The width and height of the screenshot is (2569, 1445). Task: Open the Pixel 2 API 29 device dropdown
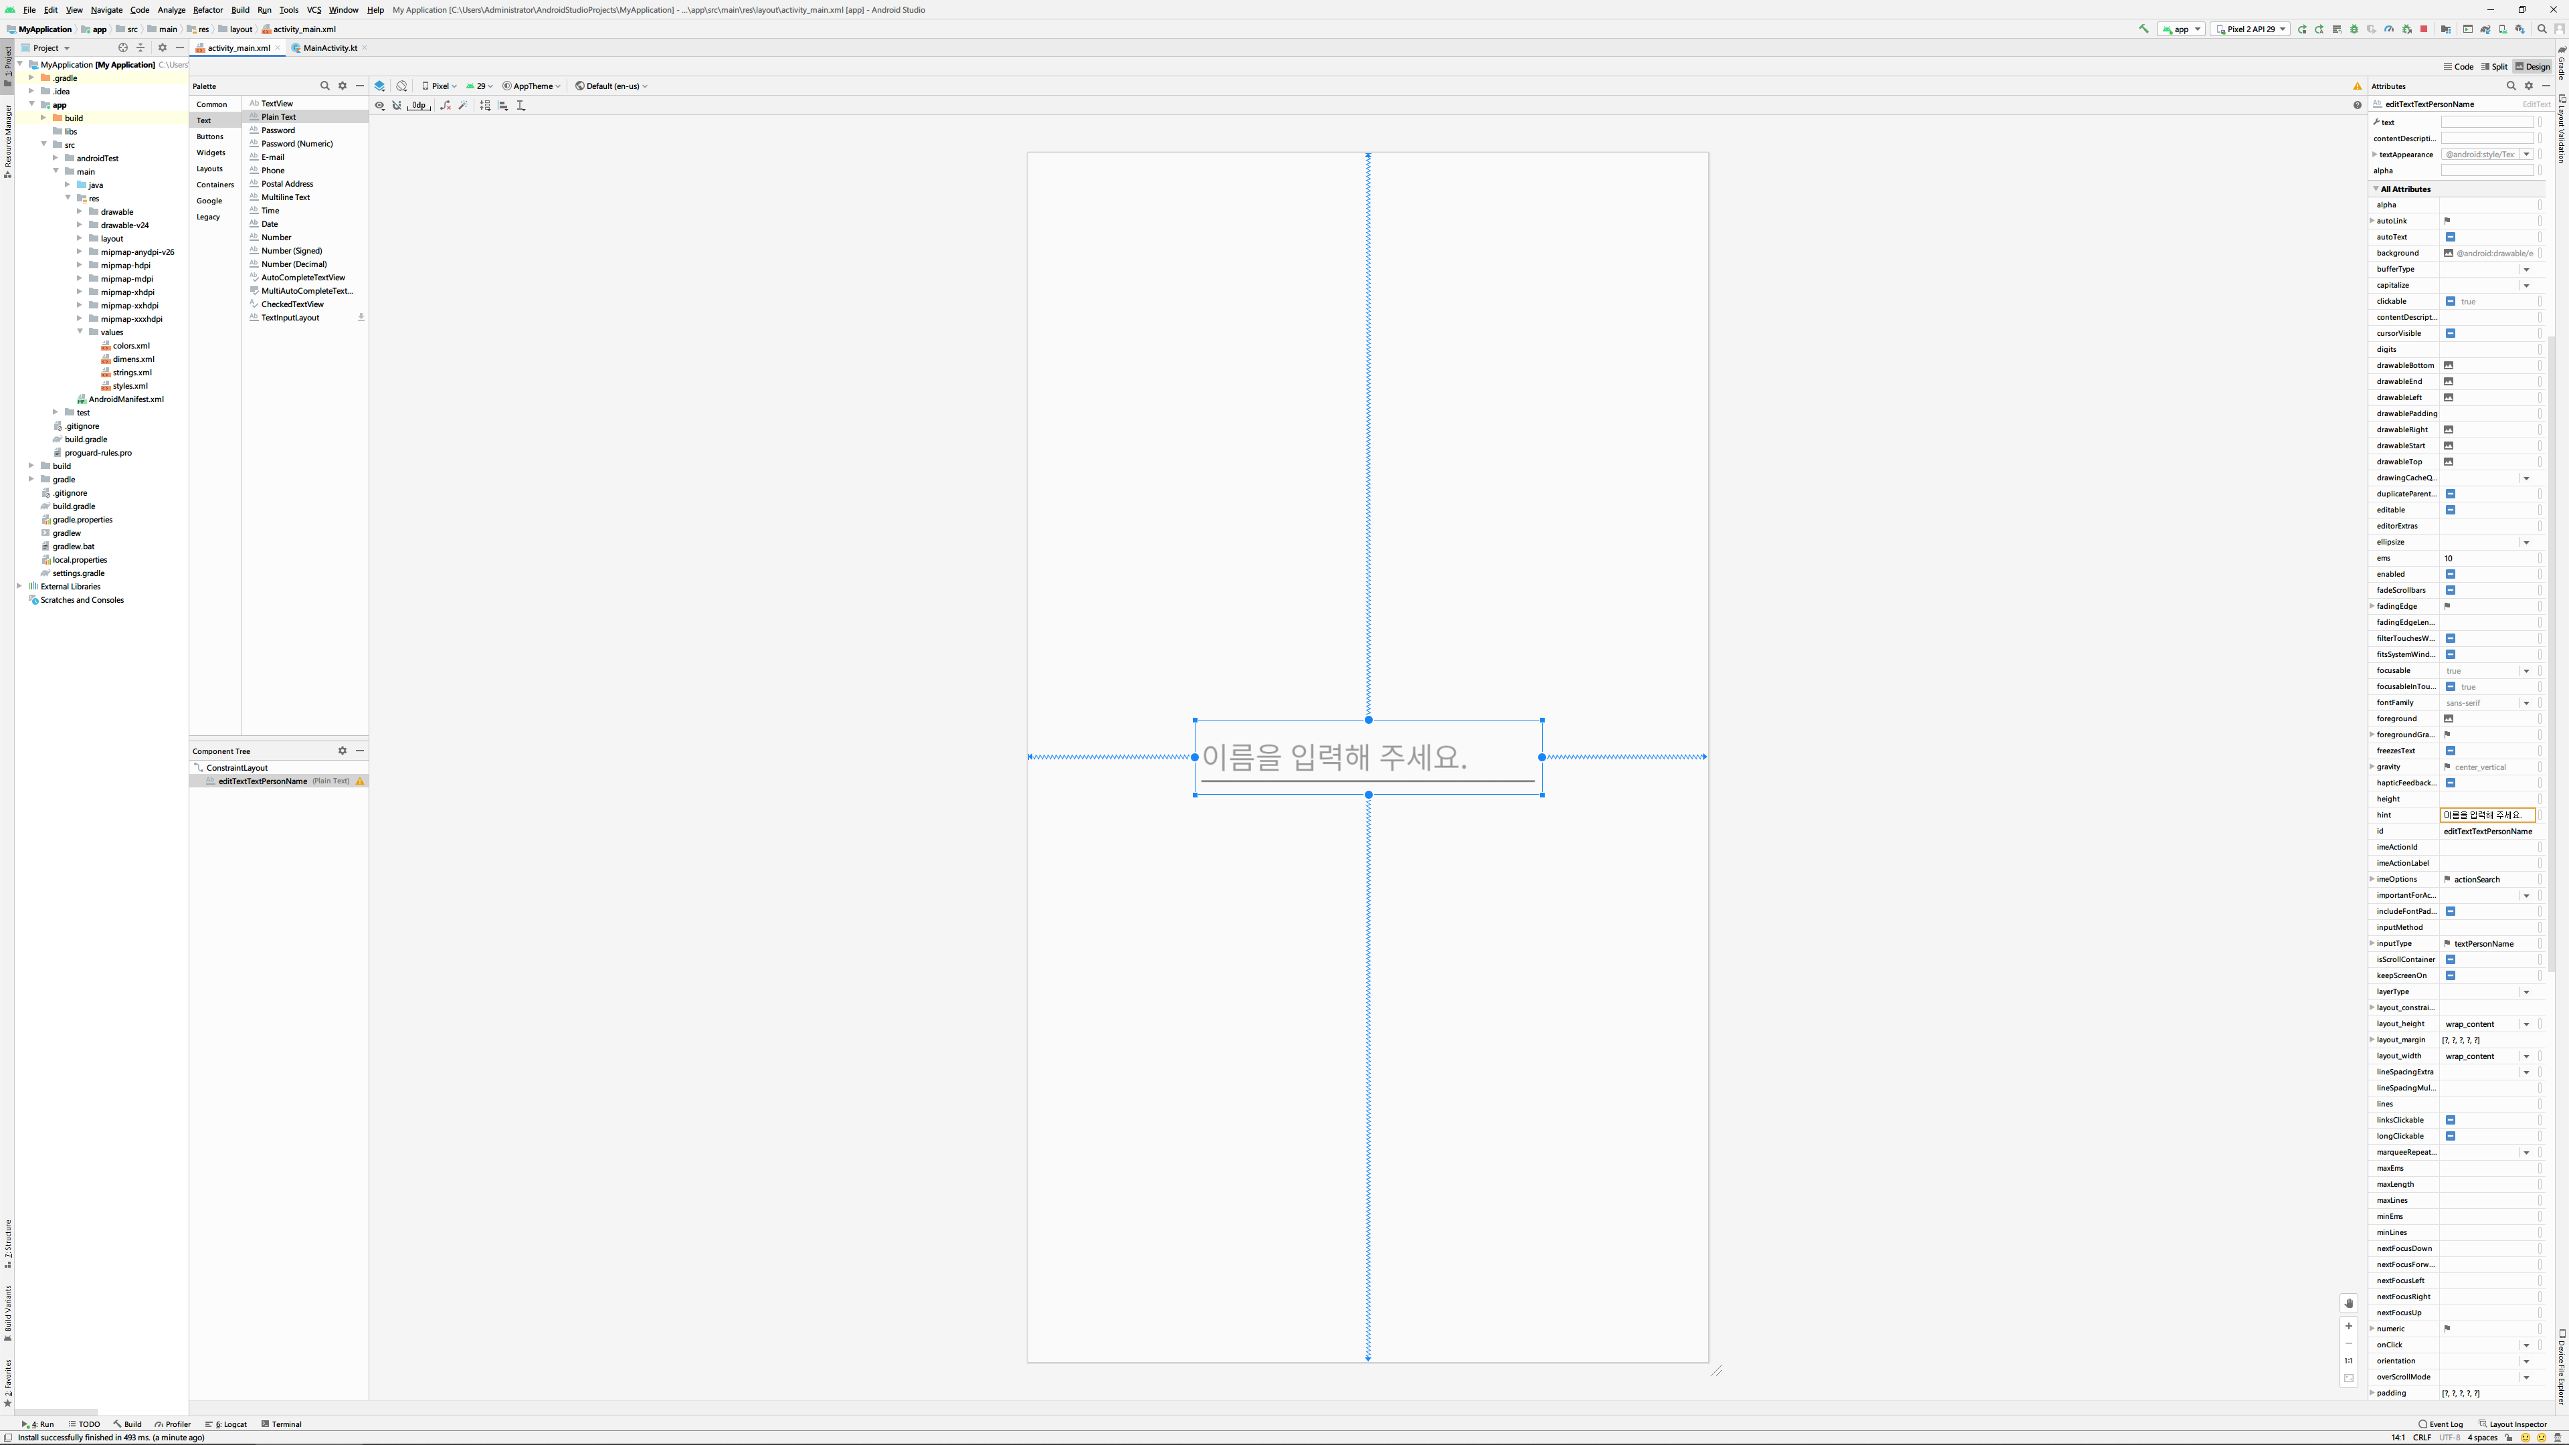click(x=2251, y=29)
